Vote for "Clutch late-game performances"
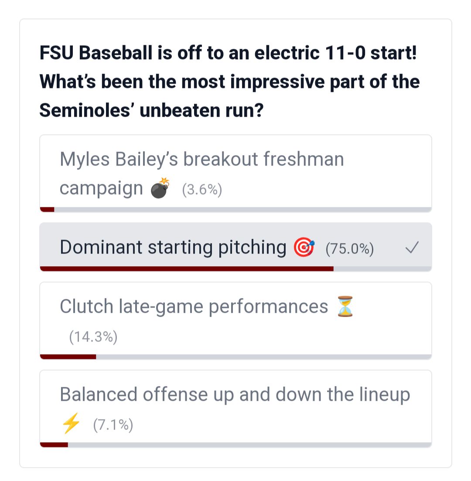471x481 pixels. [x=194, y=306]
